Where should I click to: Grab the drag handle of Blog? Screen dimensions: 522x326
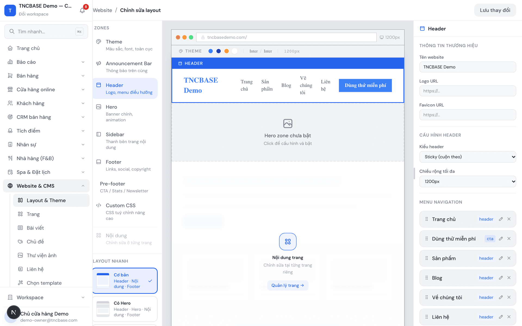point(427,278)
